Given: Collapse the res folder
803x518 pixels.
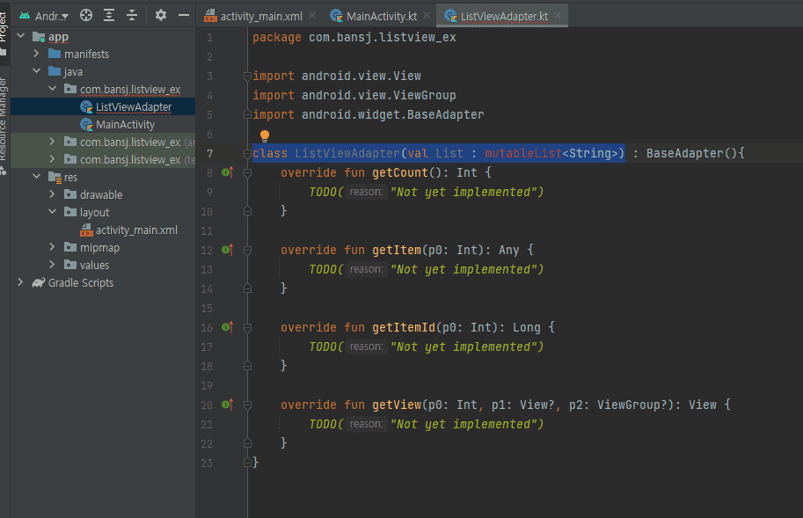Looking at the screenshot, I should (x=37, y=178).
